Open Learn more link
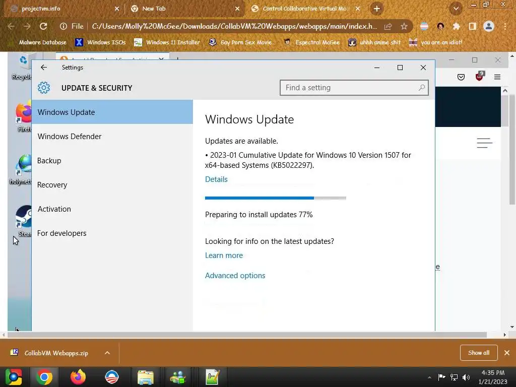This screenshot has height=387, width=516. click(x=224, y=255)
